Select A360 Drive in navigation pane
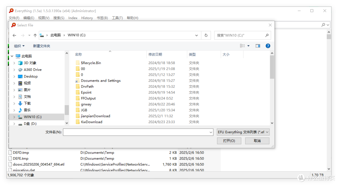The image size is (338, 185). (x=33, y=69)
